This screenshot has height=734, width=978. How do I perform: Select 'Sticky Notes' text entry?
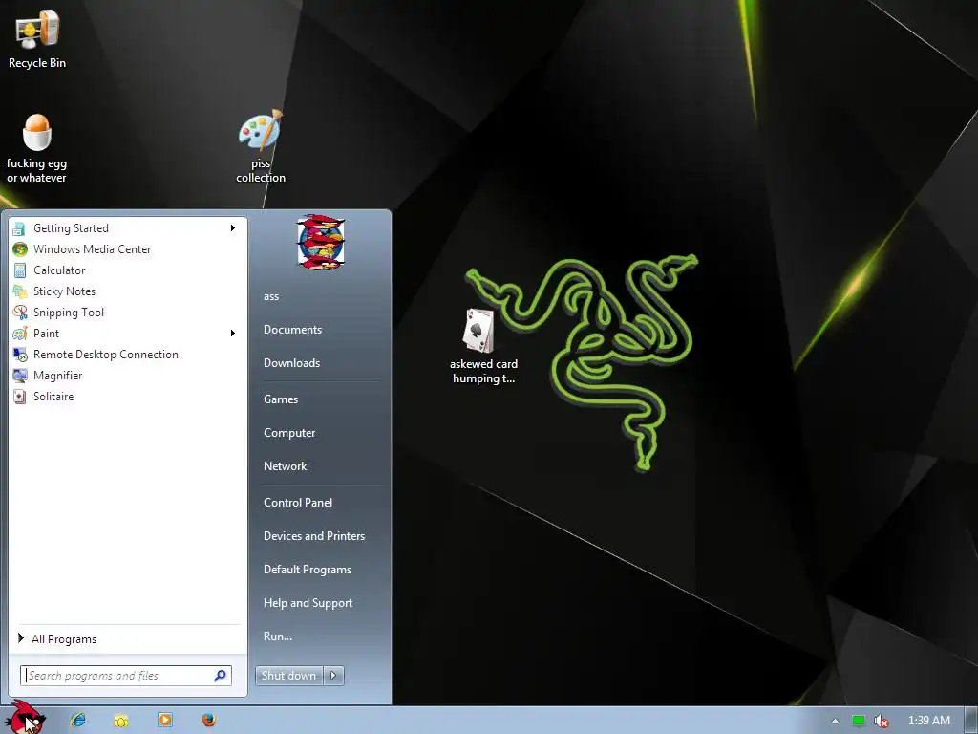[64, 291]
